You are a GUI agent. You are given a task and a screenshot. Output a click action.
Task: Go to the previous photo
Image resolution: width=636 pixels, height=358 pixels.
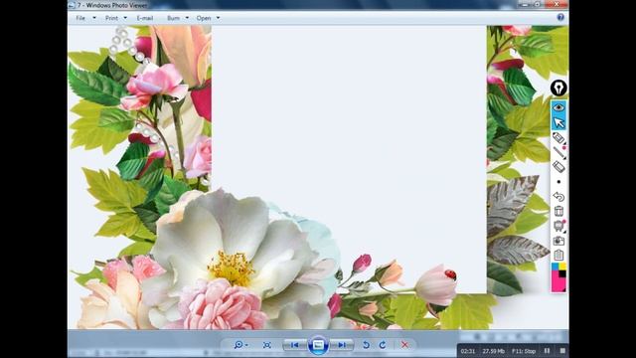click(x=295, y=345)
